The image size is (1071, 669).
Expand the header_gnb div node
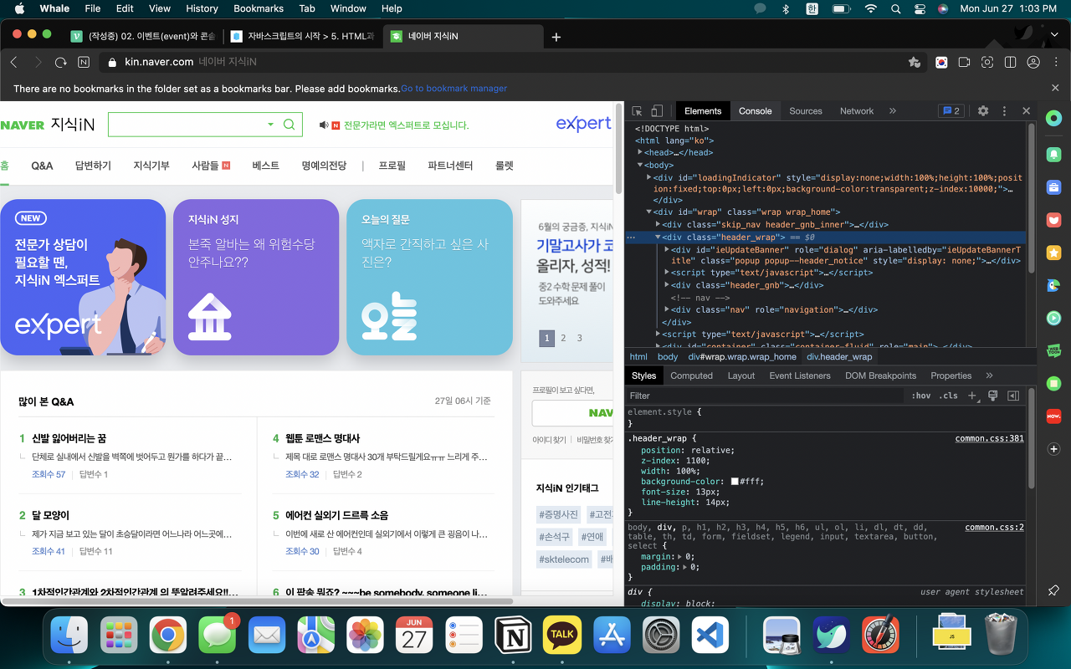click(x=667, y=285)
